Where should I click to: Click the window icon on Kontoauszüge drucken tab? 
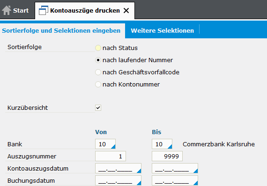[x=44, y=10]
